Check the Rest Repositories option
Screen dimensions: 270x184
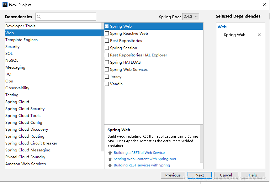pos(107,41)
